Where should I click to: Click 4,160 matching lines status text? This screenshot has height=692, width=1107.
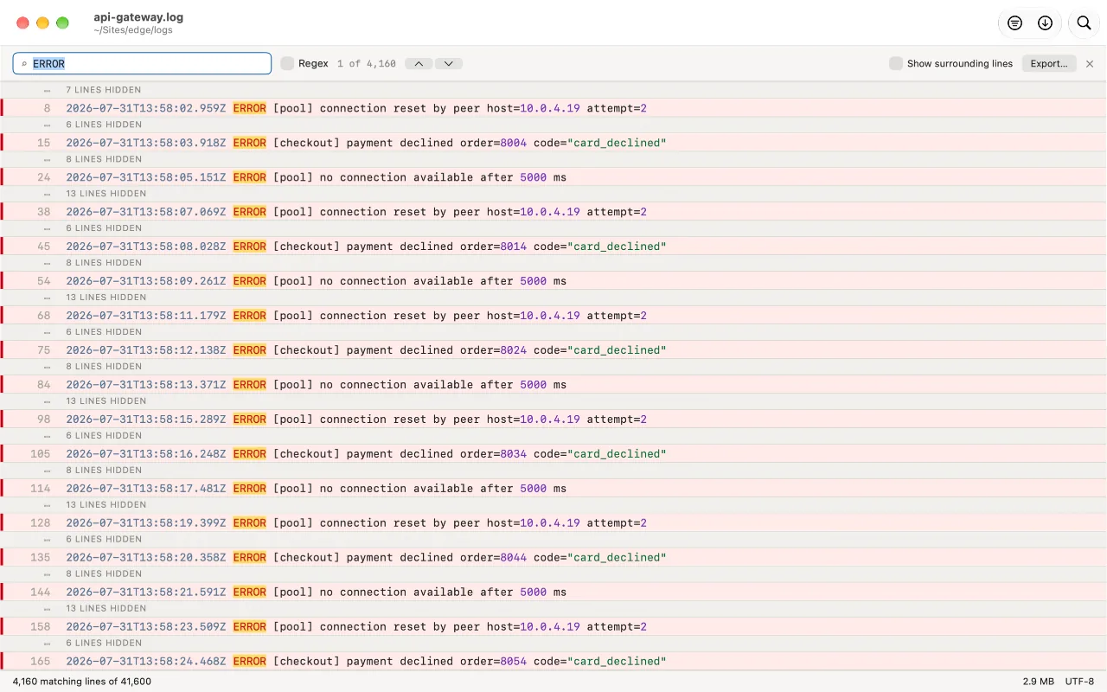point(81,682)
